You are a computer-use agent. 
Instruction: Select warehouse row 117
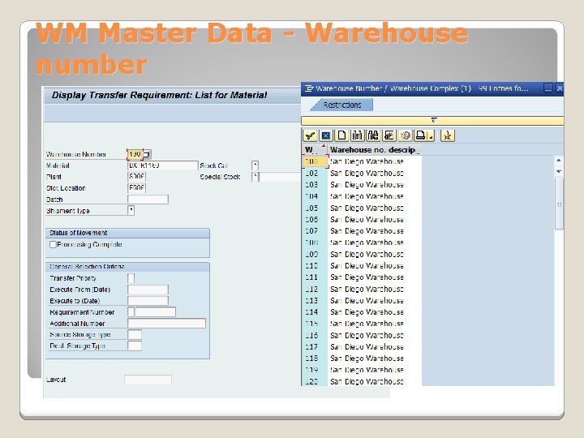point(362,347)
